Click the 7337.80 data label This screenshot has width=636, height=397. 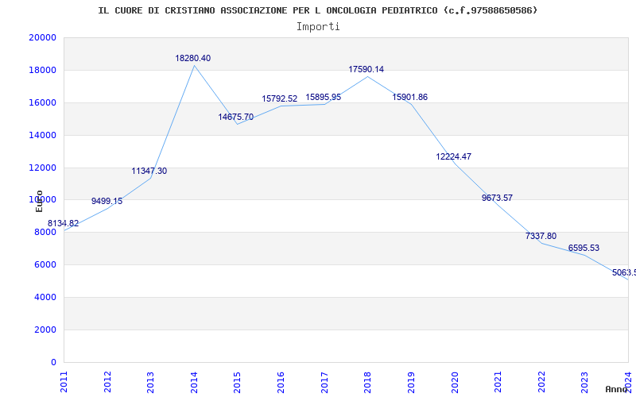click(x=541, y=236)
